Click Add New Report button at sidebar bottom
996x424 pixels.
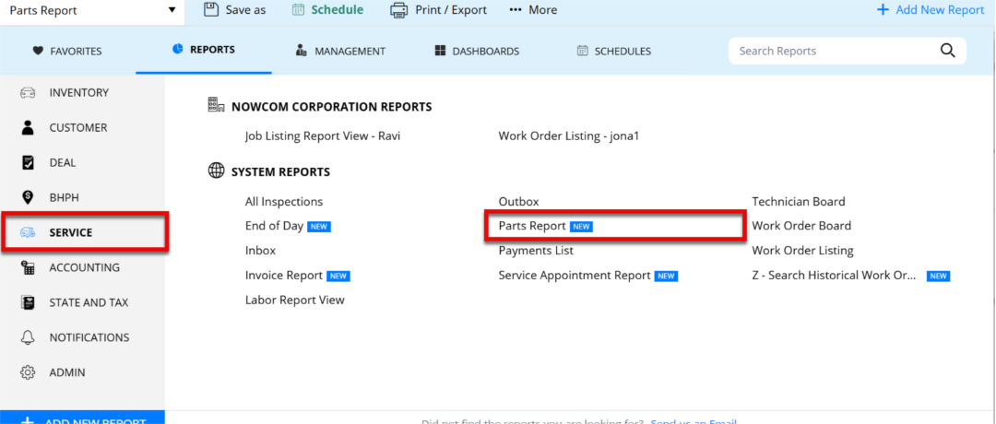tap(82, 418)
